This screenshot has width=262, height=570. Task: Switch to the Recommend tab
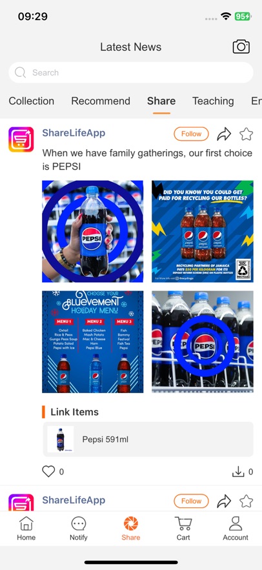tap(101, 101)
